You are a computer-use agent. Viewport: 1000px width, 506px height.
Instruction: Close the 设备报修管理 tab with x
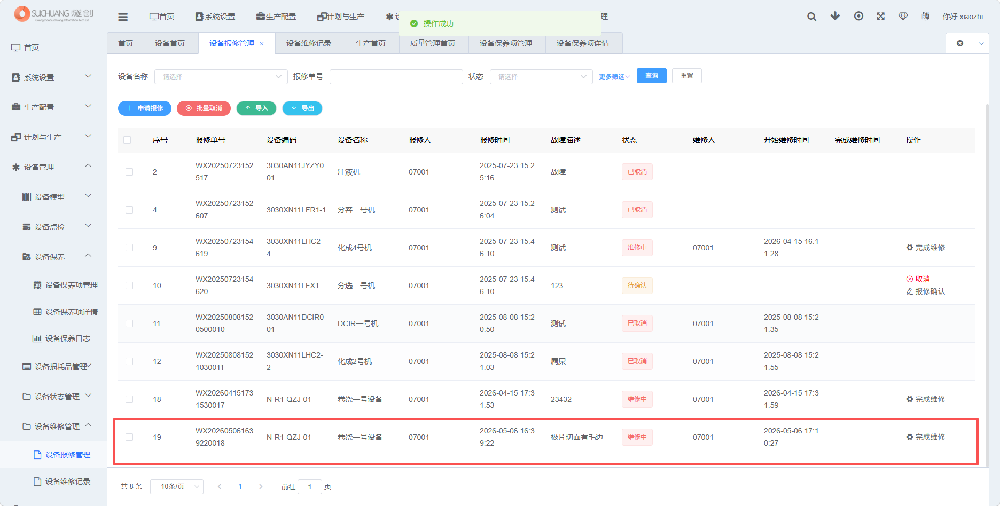pyautogui.click(x=262, y=44)
